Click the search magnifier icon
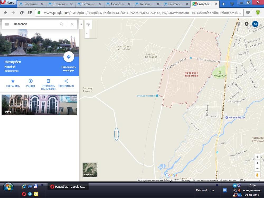 tap(62, 24)
